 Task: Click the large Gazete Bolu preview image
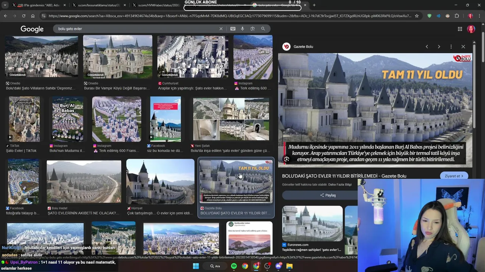coord(375,110)
